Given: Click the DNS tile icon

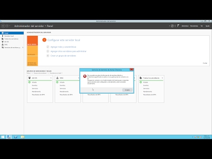Looking at the screenshot, I should (x=57, y=78).
